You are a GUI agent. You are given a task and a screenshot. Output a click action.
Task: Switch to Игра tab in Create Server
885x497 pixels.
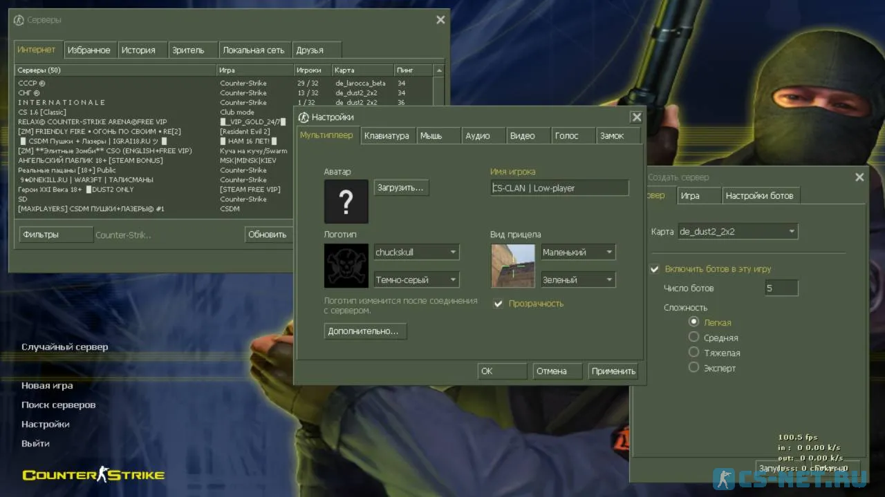[698, 196]
